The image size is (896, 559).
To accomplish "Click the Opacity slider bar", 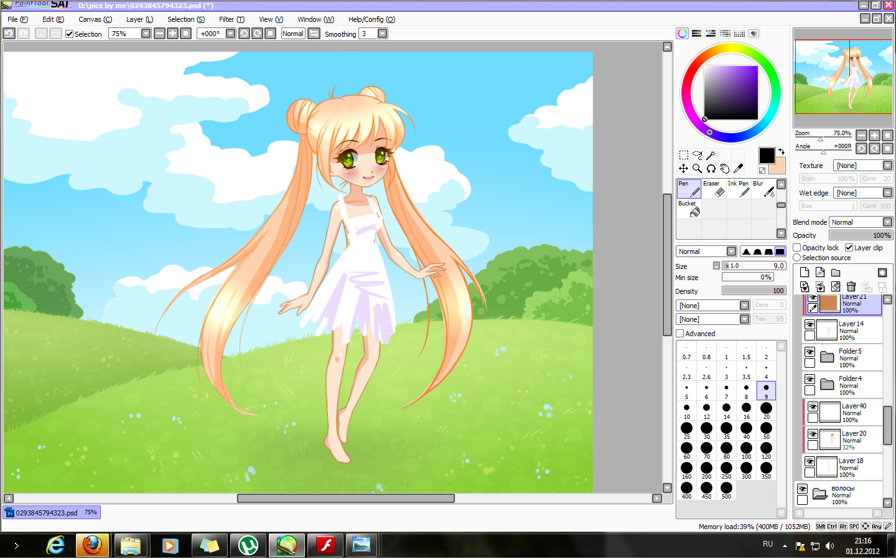I will pyautogui.click(x=861, y=235).
